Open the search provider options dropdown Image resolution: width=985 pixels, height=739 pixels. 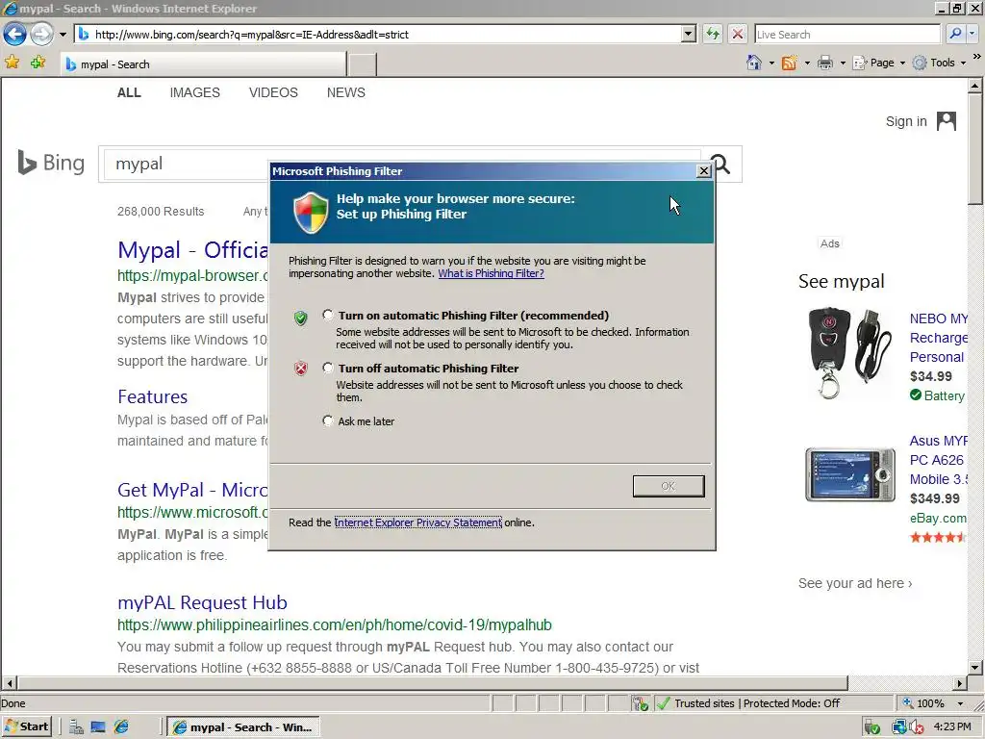pyautogui.click(x=972, y=34)
